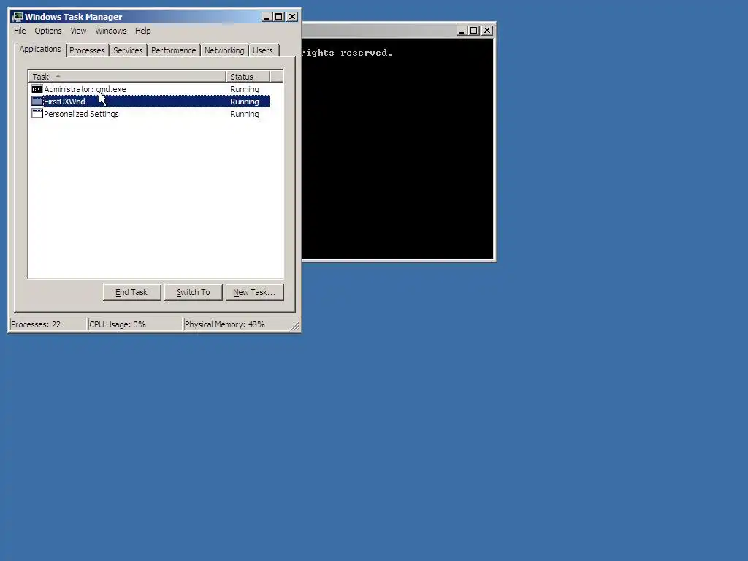Click Running status of Personalized Settings
This screenshot has width=748, height=561.
click(244, 114)
